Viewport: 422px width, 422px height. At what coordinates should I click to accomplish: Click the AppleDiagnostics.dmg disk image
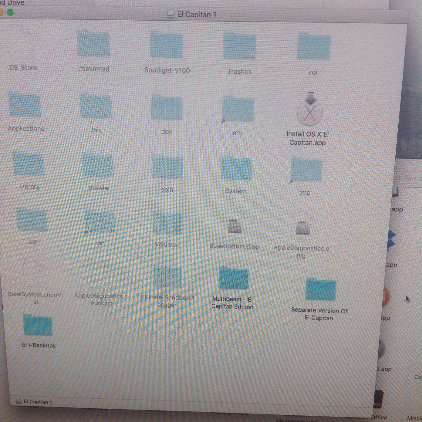[x=302, y=228]
